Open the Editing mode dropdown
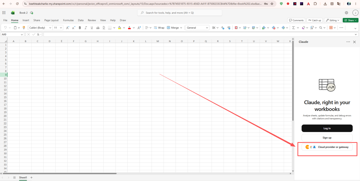Viewport: 360px width, 181px height. click(332, 20)
